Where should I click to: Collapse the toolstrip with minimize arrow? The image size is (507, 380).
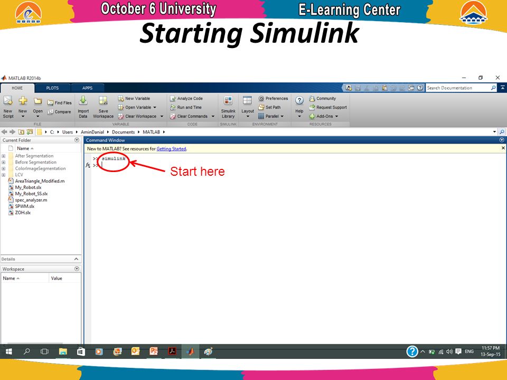point(502,88)
